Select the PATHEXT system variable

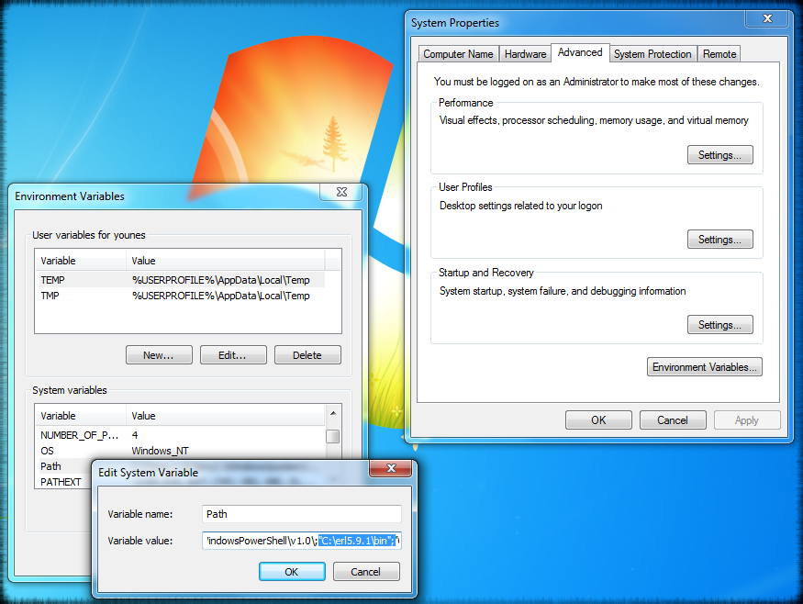[x=63, y=482]
